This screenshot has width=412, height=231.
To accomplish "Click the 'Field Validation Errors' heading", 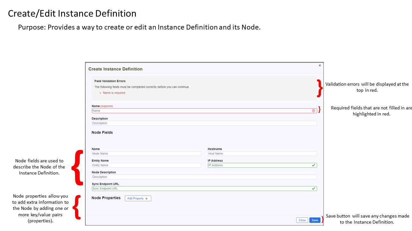I will [110, 81].
